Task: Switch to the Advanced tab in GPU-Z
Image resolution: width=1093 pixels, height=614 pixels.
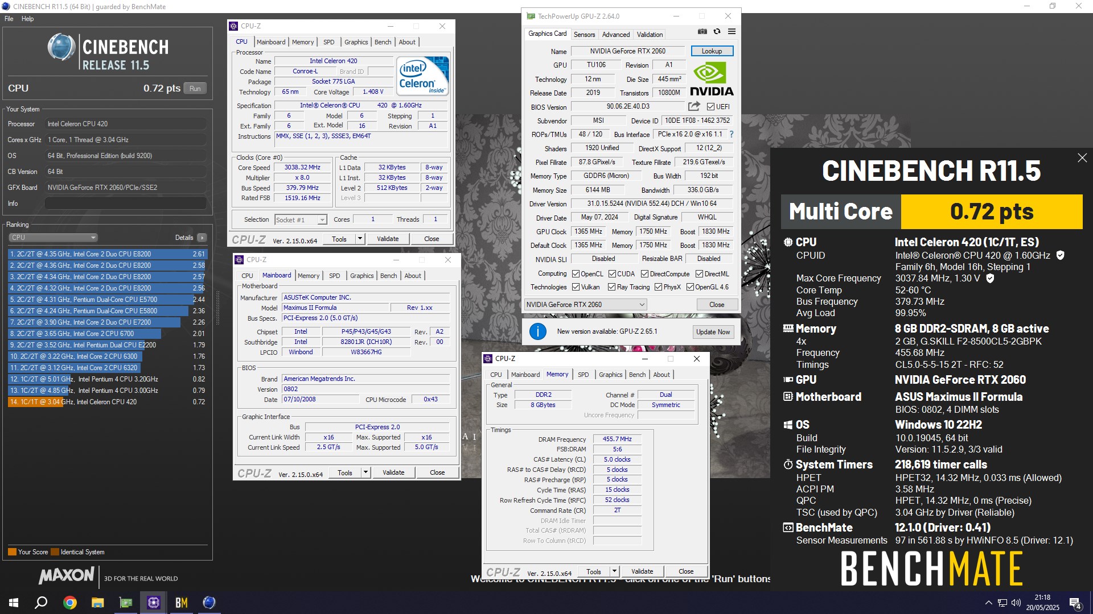Action: (x=616, y=35)
